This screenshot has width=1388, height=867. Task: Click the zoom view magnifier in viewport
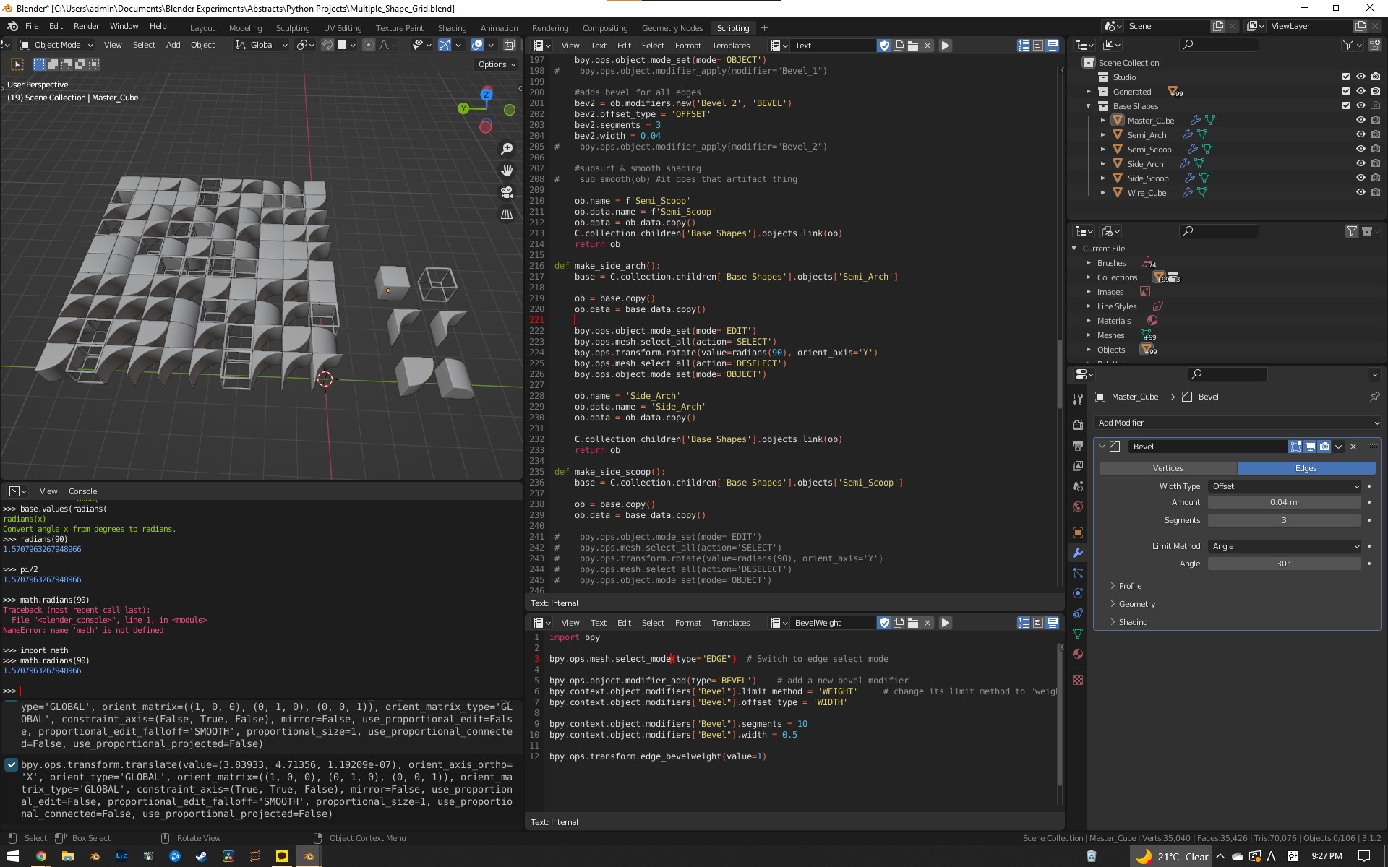[507, 149]
